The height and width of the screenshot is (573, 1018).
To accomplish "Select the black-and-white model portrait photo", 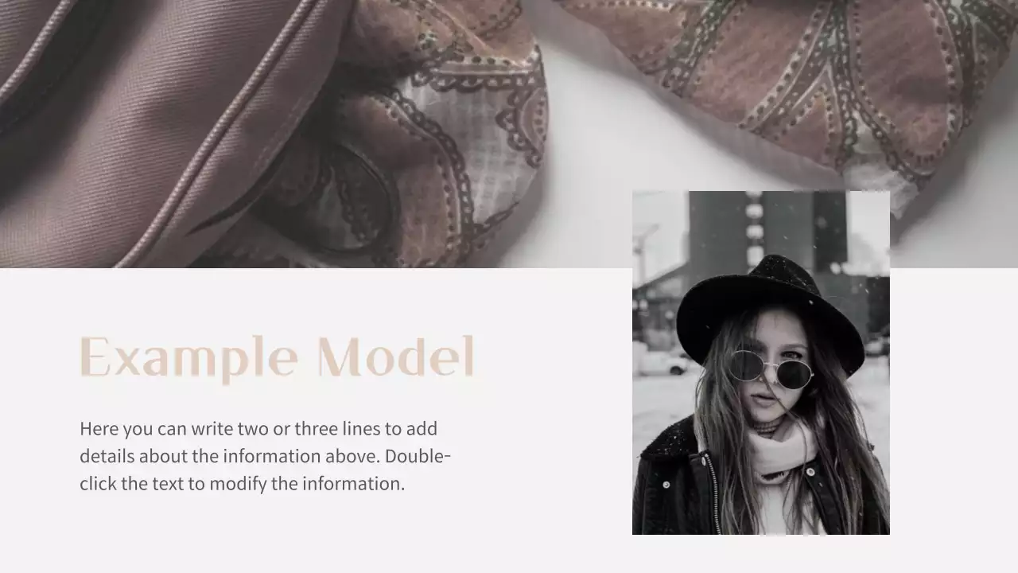I will [x=761, y=363].
